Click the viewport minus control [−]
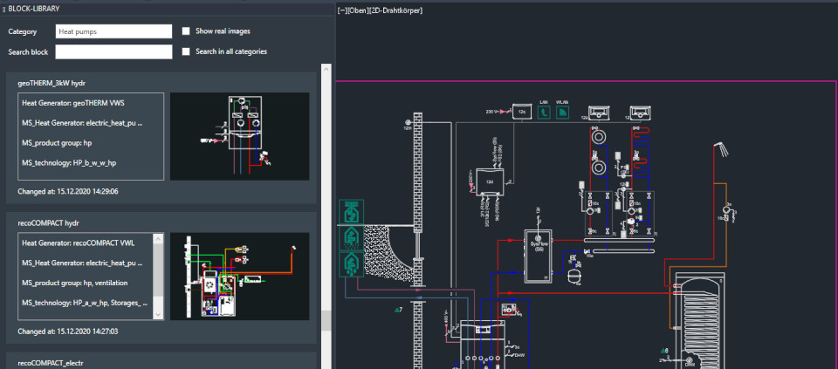The image size is (838, 369). [x=342, y=10]
